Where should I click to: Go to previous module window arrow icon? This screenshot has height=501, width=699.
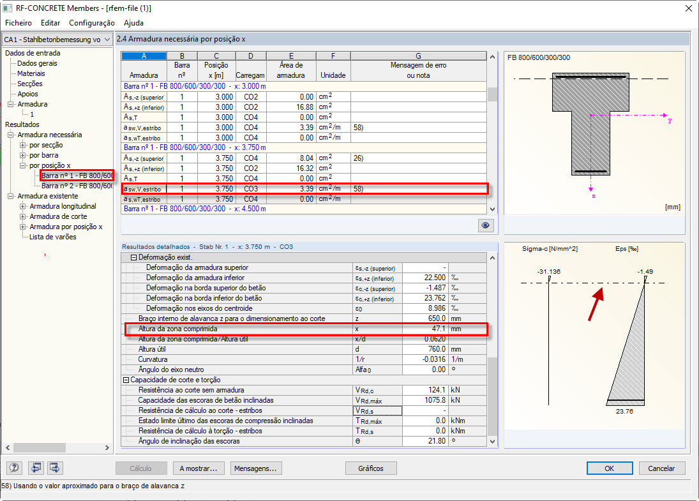[x=36, y=468]
